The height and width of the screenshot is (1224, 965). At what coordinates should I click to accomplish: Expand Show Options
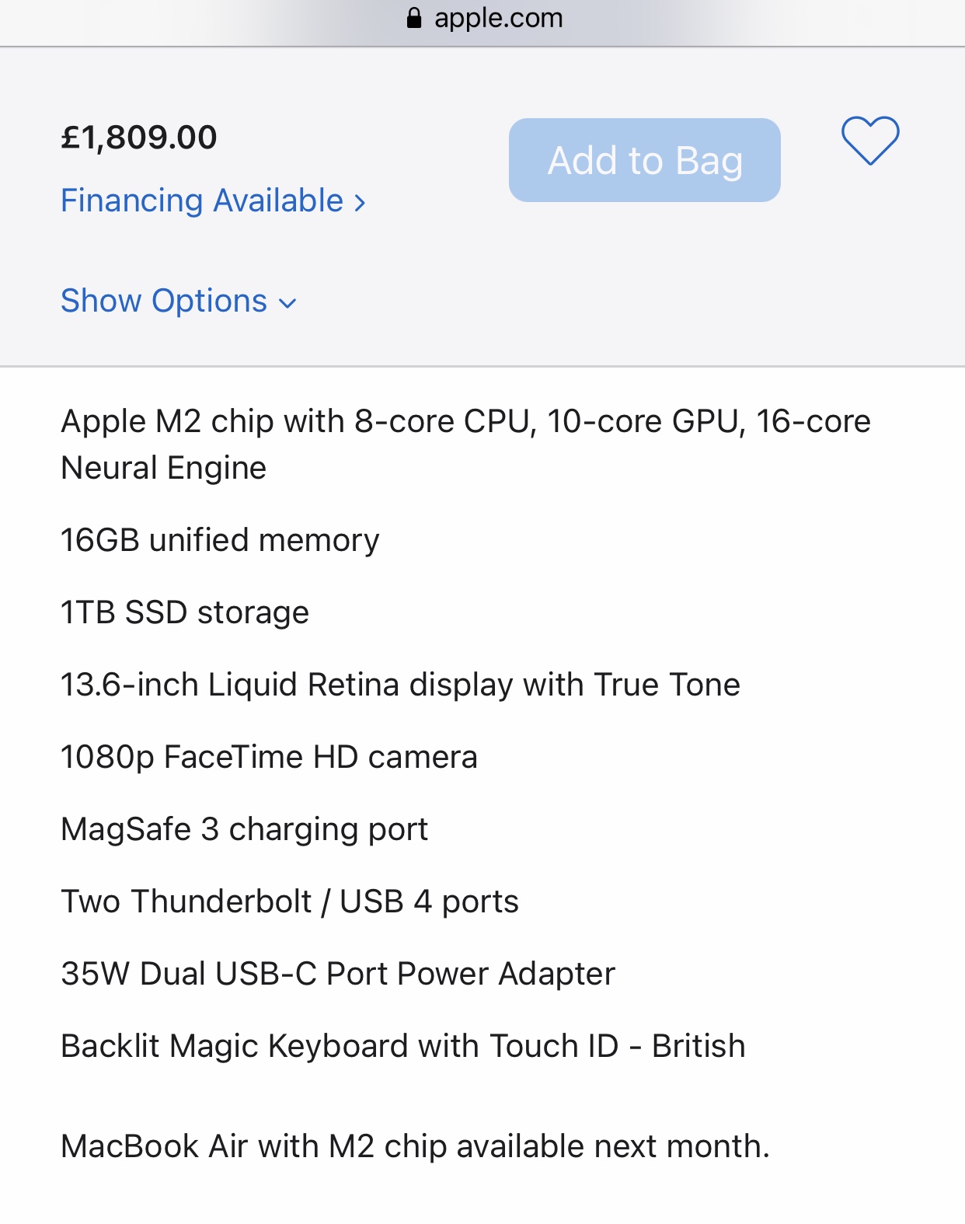(x=165, y=301)
